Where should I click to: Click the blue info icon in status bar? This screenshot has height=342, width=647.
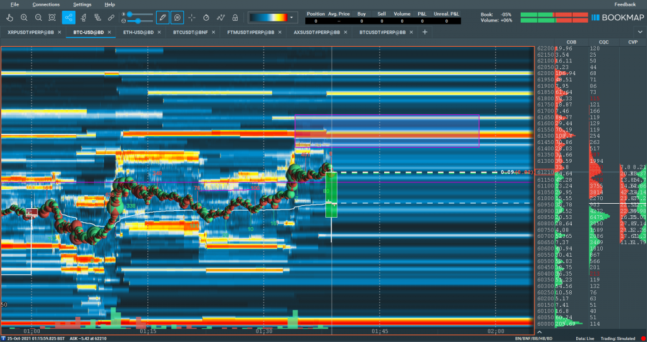[3, 338]
